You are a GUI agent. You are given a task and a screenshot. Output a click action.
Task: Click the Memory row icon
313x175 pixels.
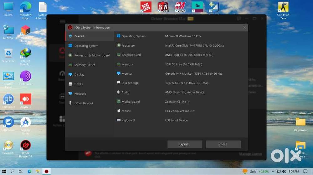pos(118,64)
